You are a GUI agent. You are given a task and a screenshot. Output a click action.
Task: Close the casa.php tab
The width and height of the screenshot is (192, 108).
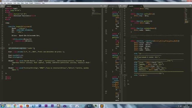tap(141, 6)
